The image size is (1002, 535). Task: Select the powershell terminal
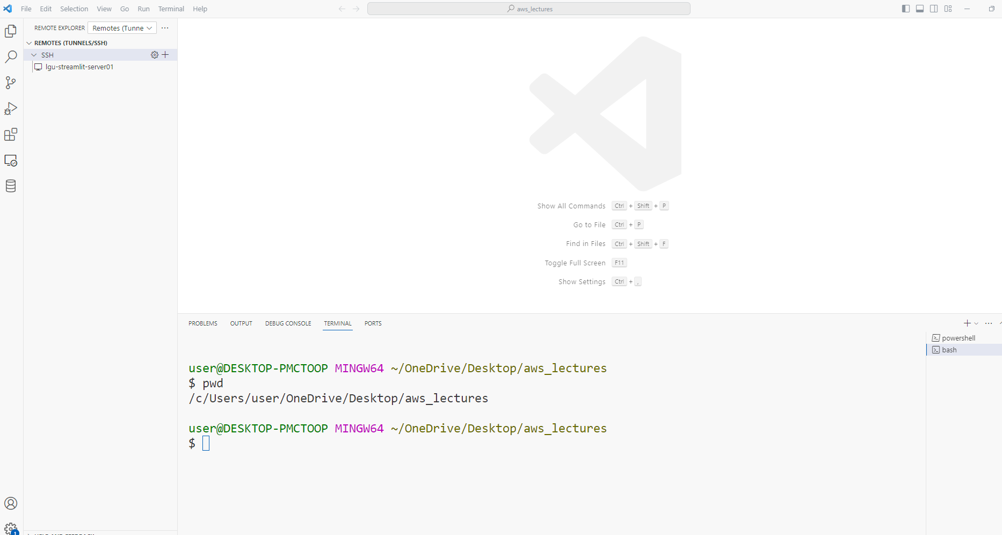964,338
